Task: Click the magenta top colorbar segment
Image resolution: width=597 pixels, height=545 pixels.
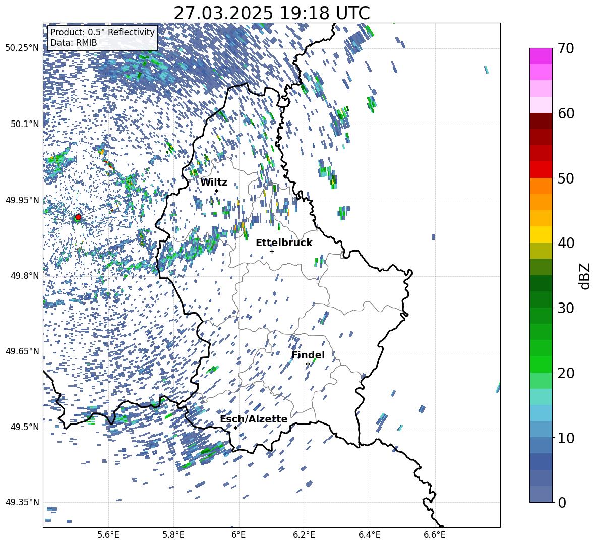Action: tap(541, 56)
